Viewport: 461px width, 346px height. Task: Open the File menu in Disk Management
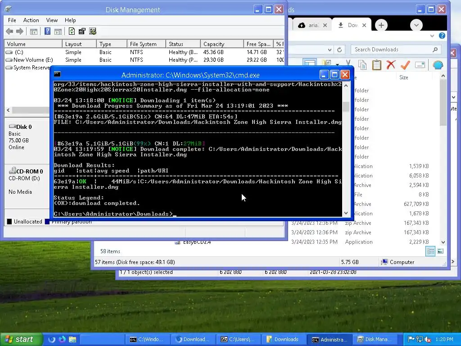pos(12,20)
